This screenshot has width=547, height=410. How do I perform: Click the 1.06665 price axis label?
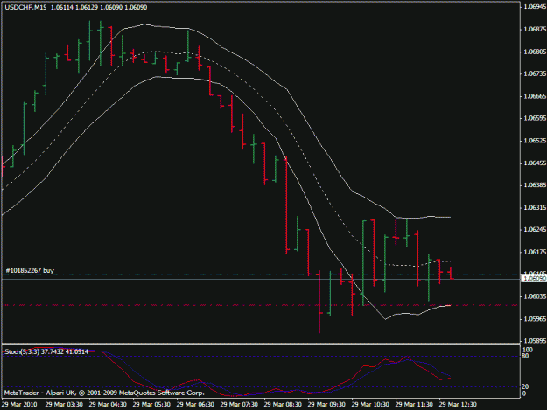tap(535, 96)
